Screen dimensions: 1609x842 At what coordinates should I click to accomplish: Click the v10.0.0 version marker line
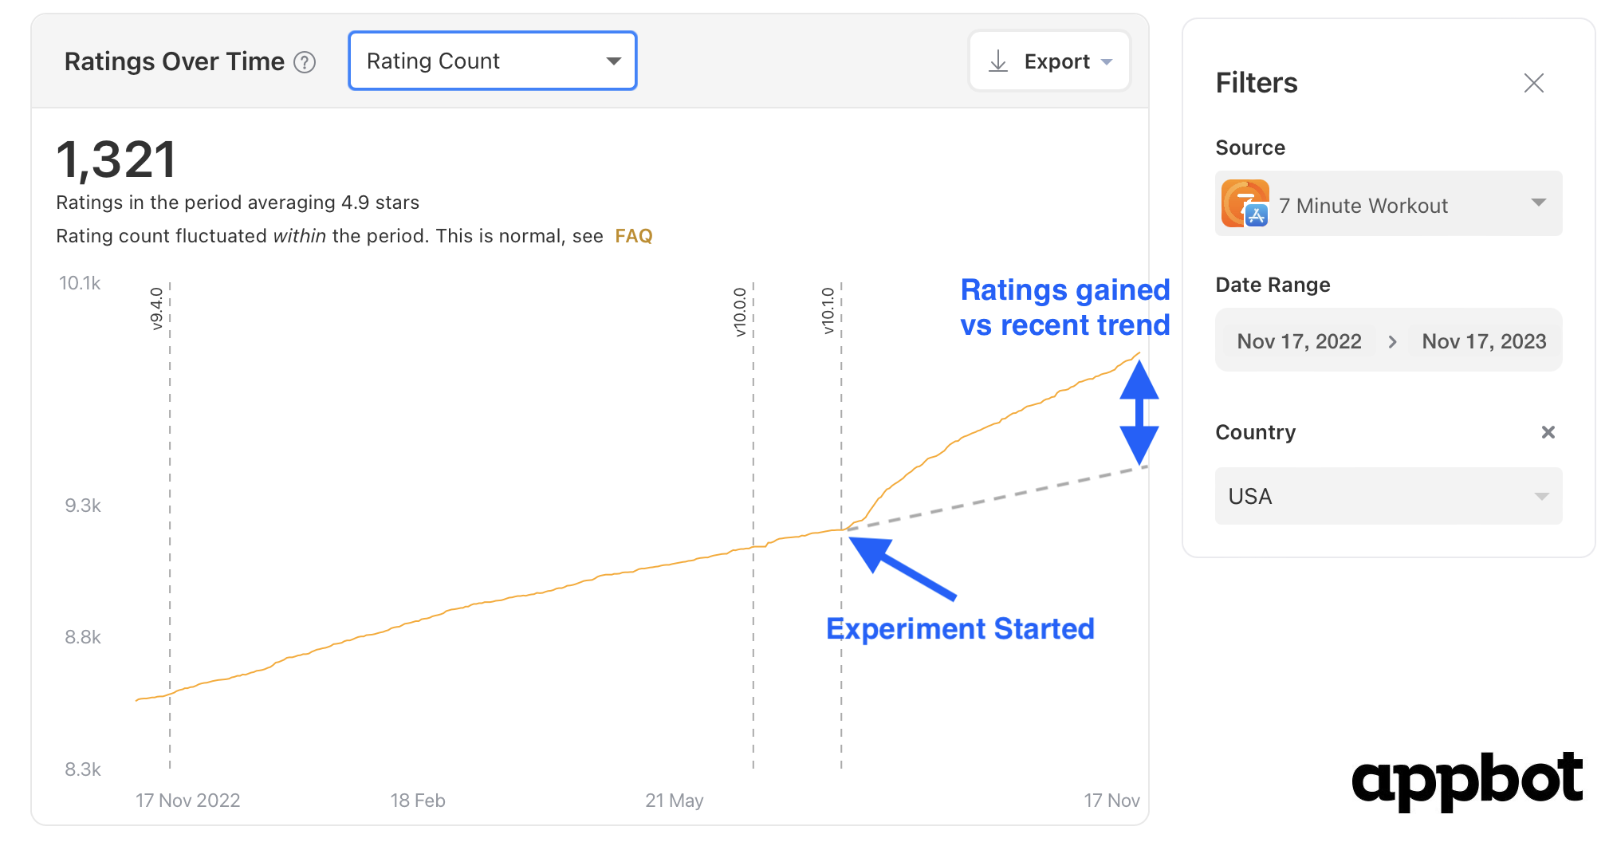[x=753, y=526]
